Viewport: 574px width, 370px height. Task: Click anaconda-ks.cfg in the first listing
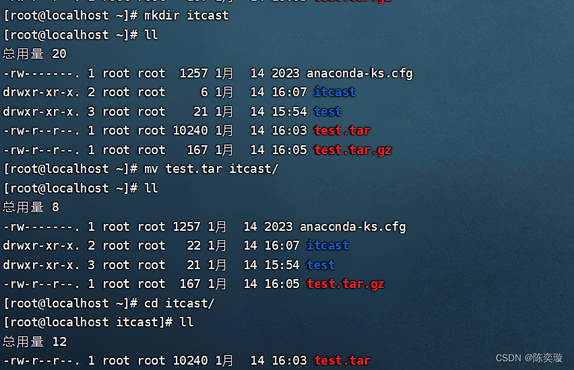(360, 73)
